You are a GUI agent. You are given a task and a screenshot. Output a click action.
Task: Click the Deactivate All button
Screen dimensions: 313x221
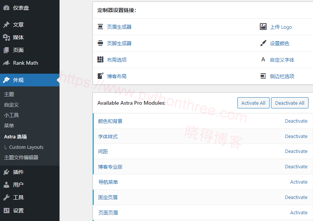(x=290, y=103)
